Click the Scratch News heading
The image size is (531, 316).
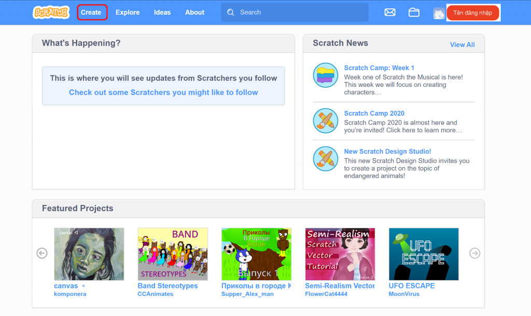(x=340, y=43)
